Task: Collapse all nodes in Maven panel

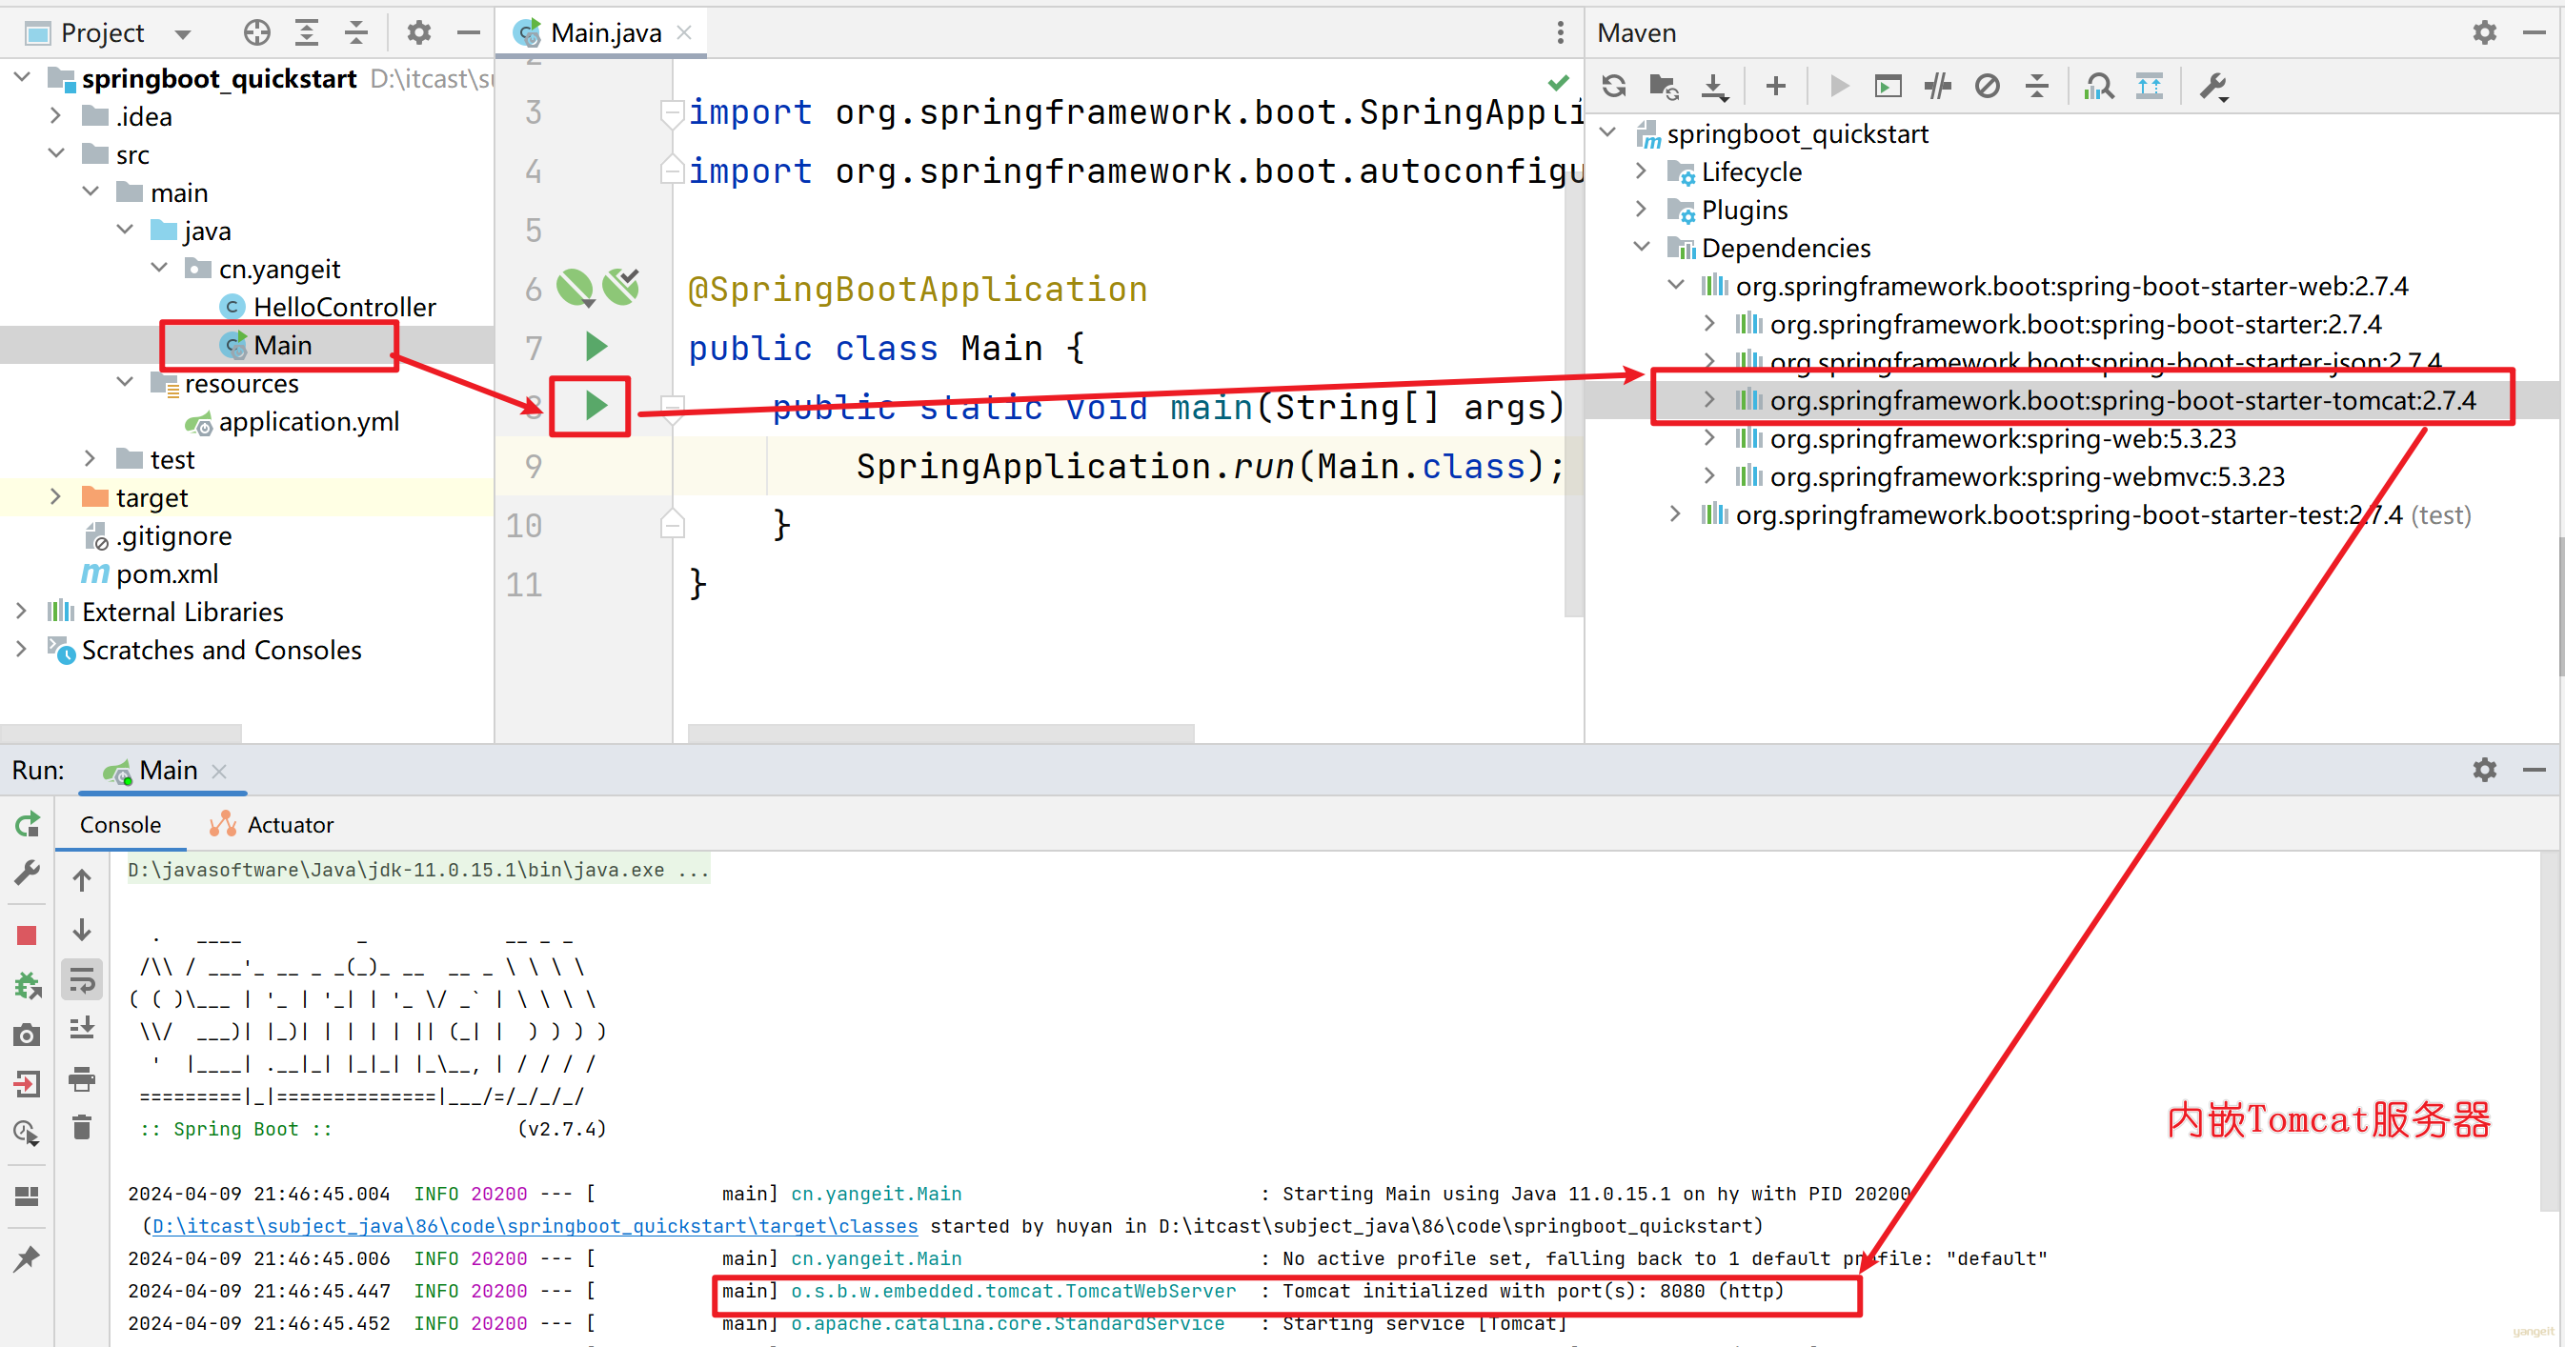Action: pyautogui.click(x=2037, y=87)
